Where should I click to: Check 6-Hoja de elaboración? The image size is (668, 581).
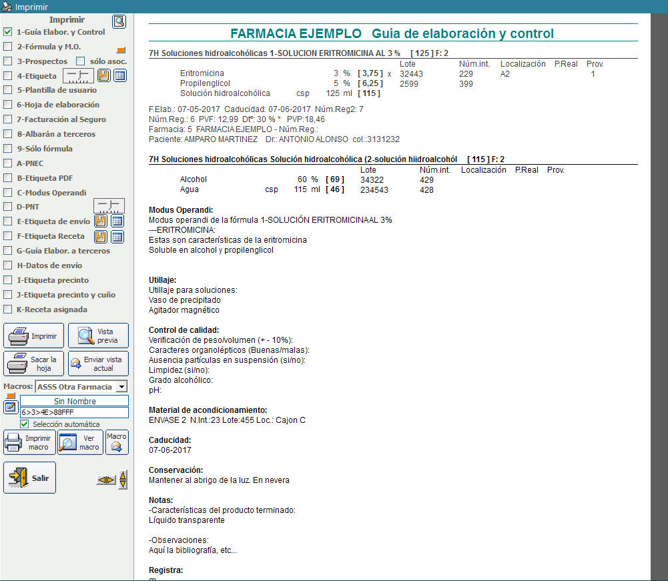(x=7, y=105)
